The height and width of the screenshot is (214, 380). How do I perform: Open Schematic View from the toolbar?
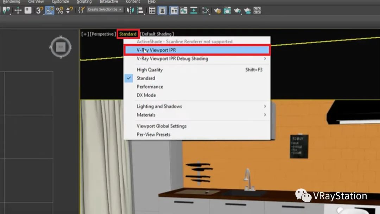(205, 10)
